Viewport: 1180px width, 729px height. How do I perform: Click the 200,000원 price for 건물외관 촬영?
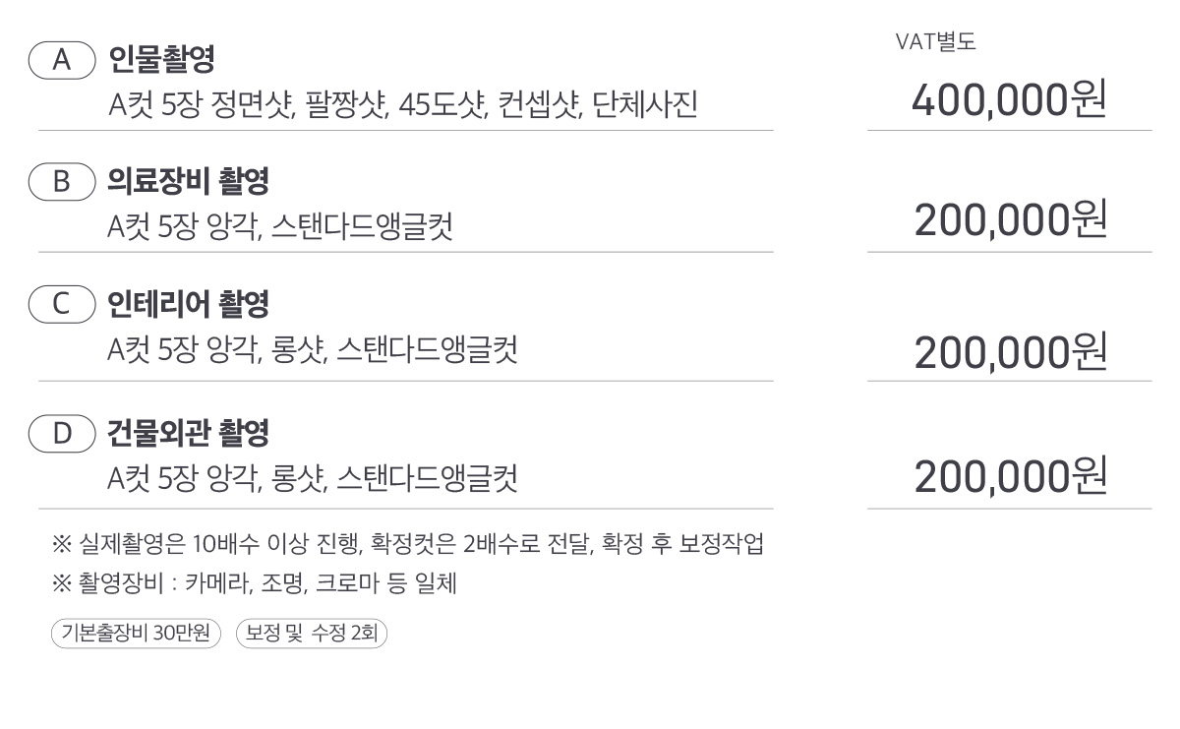tap(1010, 477)
